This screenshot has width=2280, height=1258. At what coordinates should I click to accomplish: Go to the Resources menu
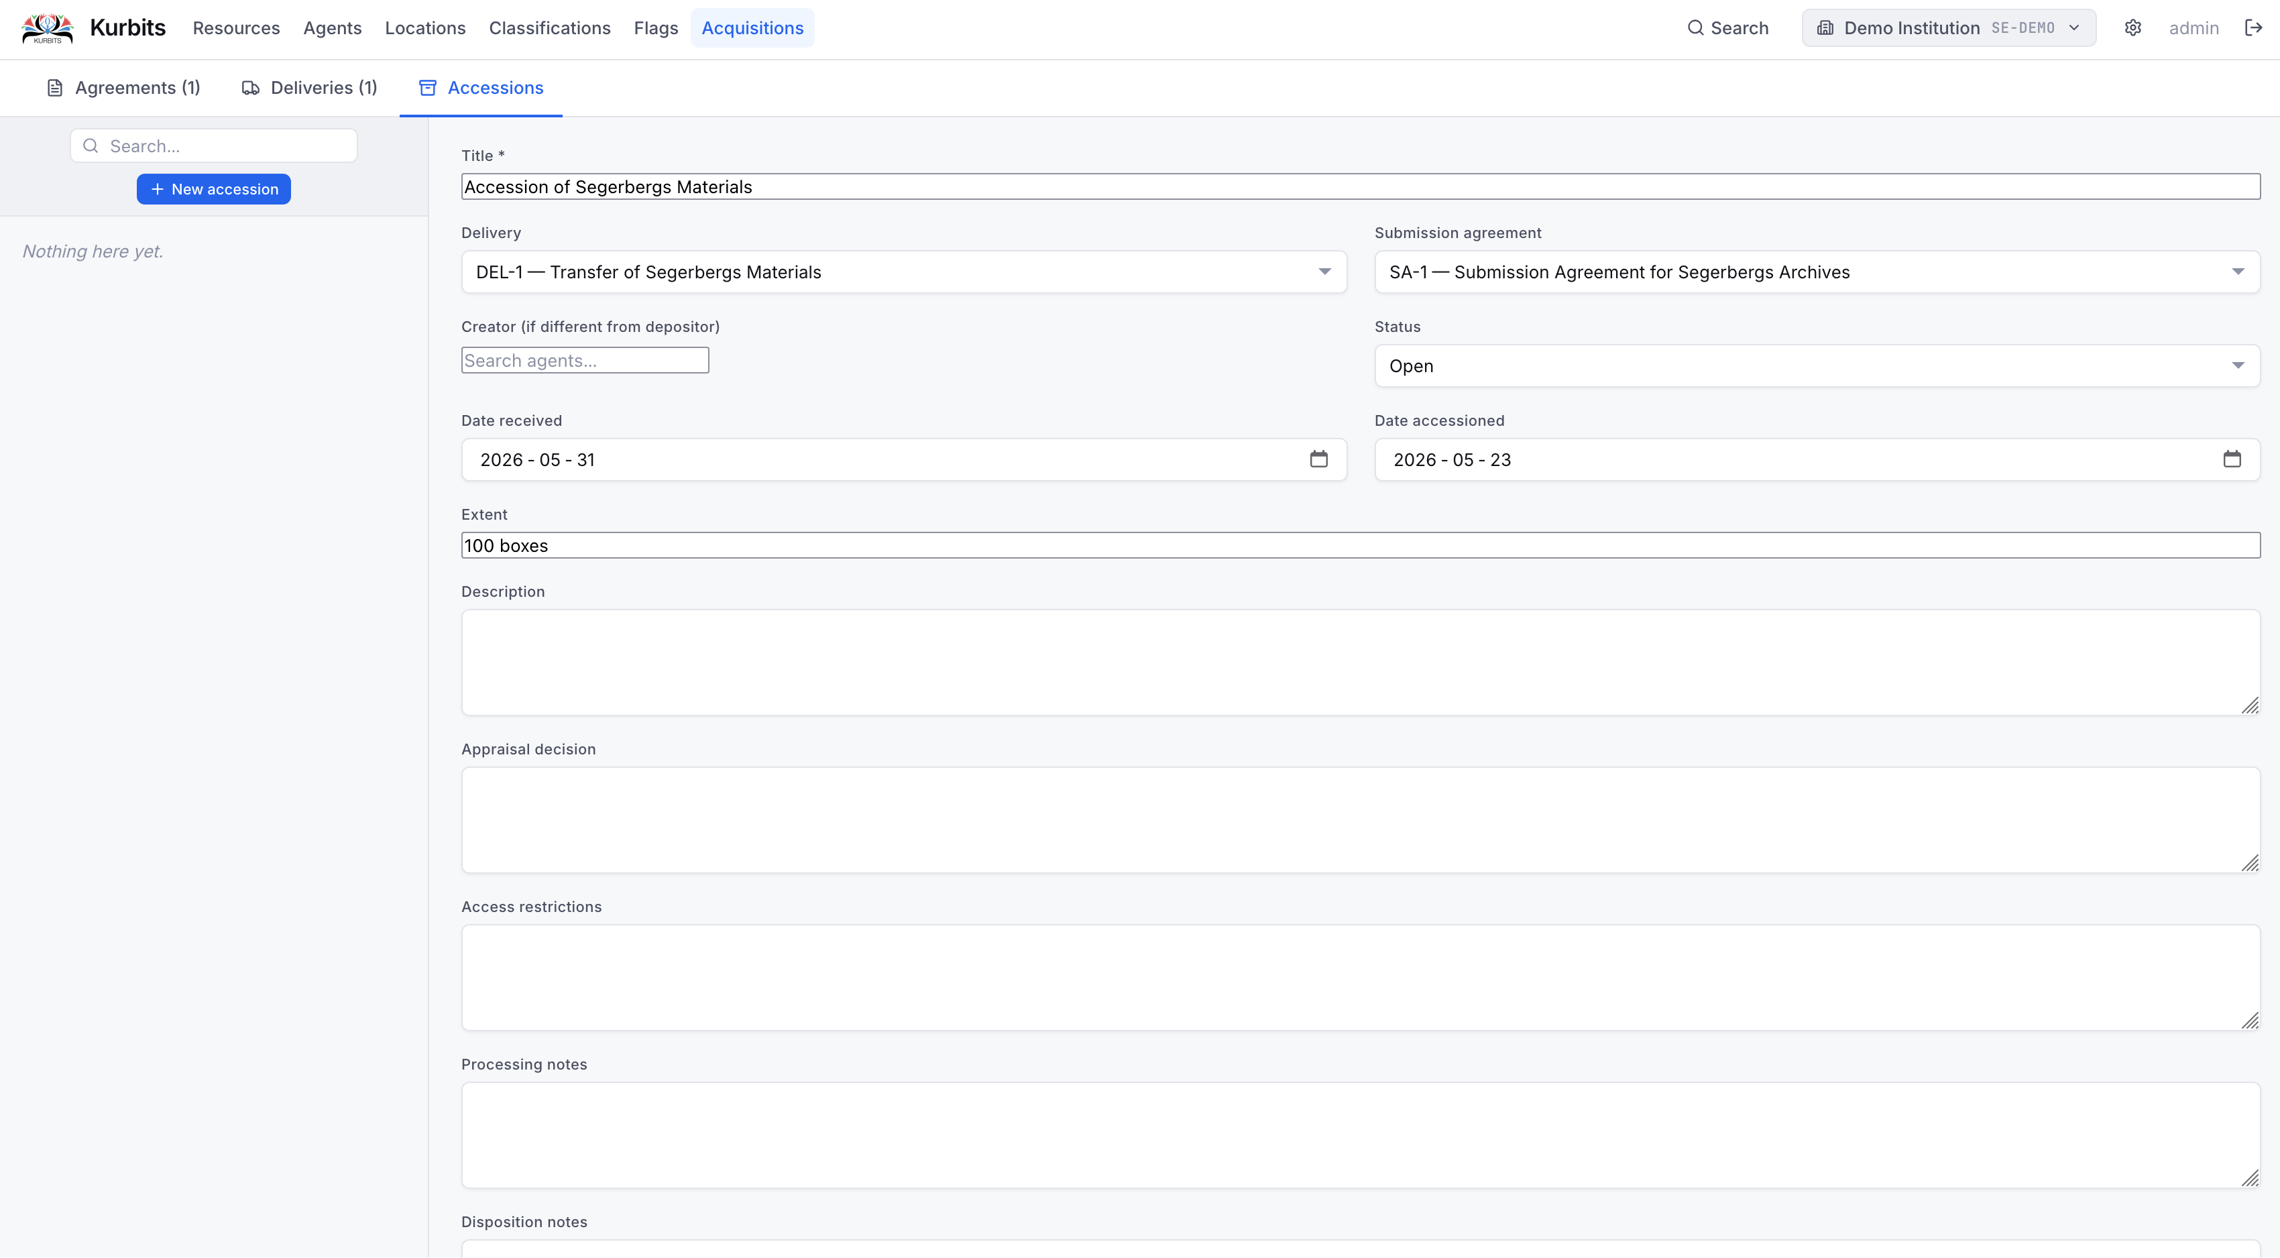[x=236, y=28]
